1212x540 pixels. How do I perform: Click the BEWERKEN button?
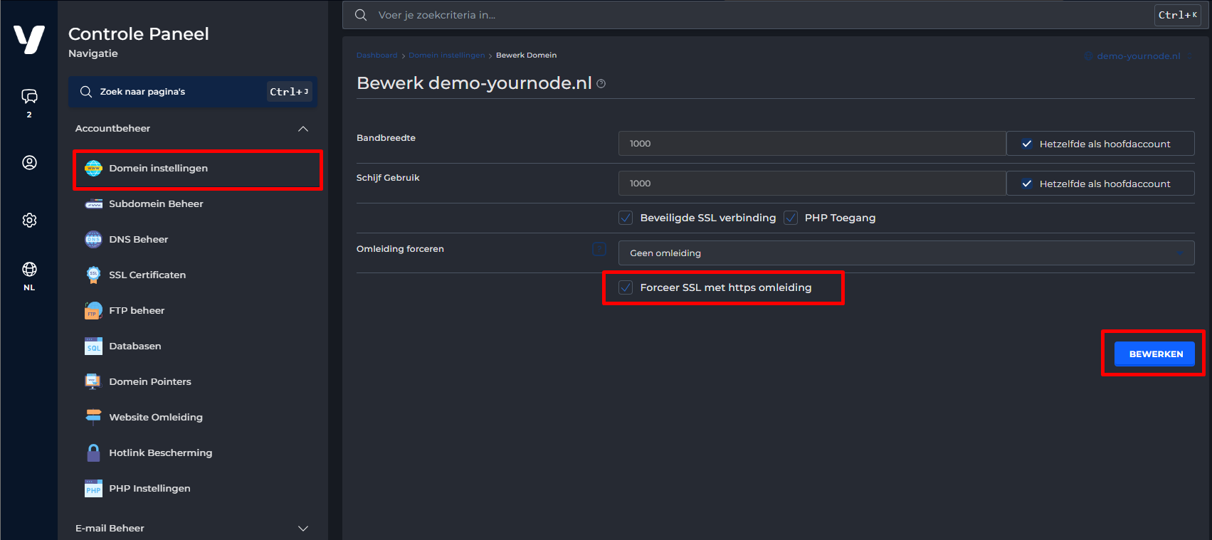click(1154, 354)
